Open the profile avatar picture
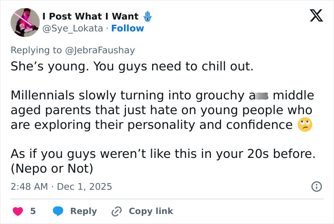Image resolution: width=334 pixels, height=224 pixels. click(x=25, y=22)
